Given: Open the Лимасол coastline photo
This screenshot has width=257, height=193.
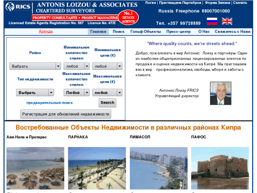Looking at the screenshot, I should click(x=158, y=168).
